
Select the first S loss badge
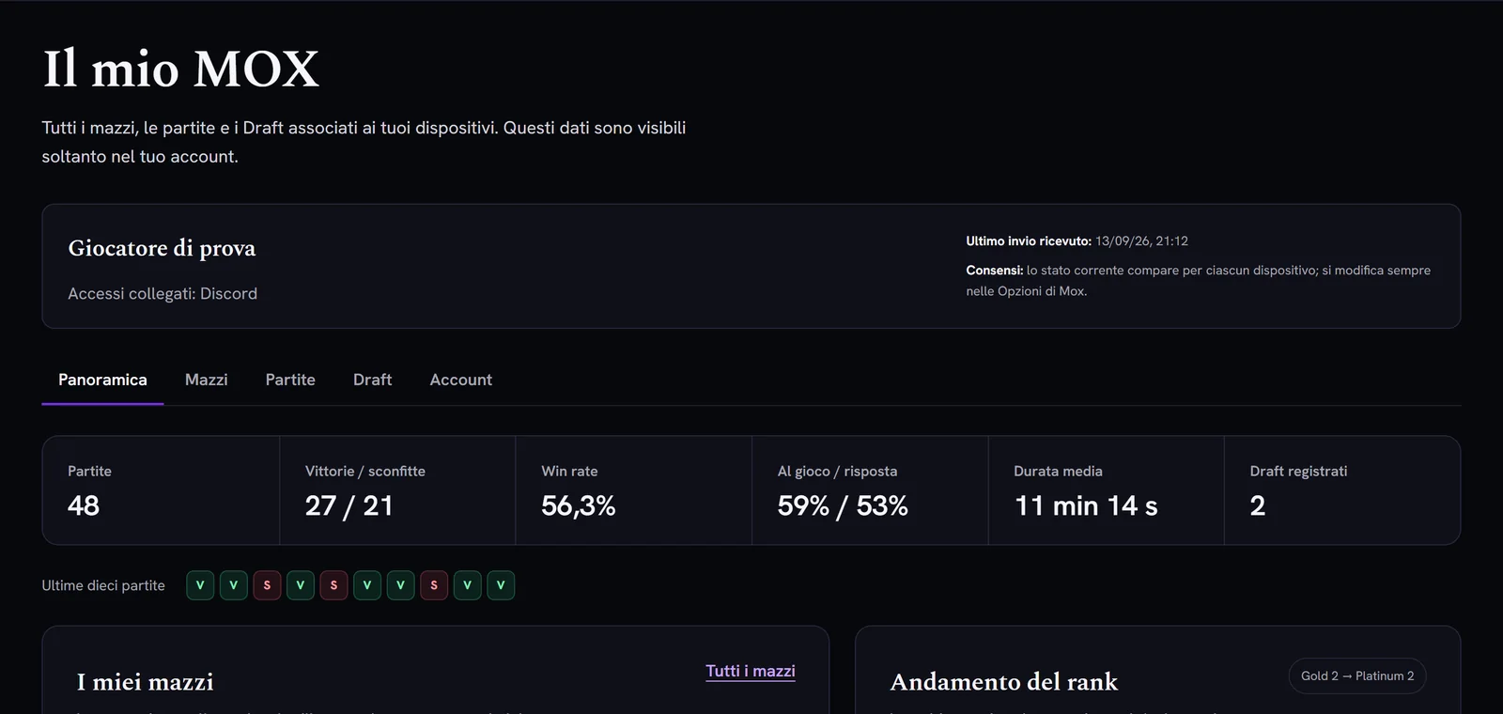(267, 585)
